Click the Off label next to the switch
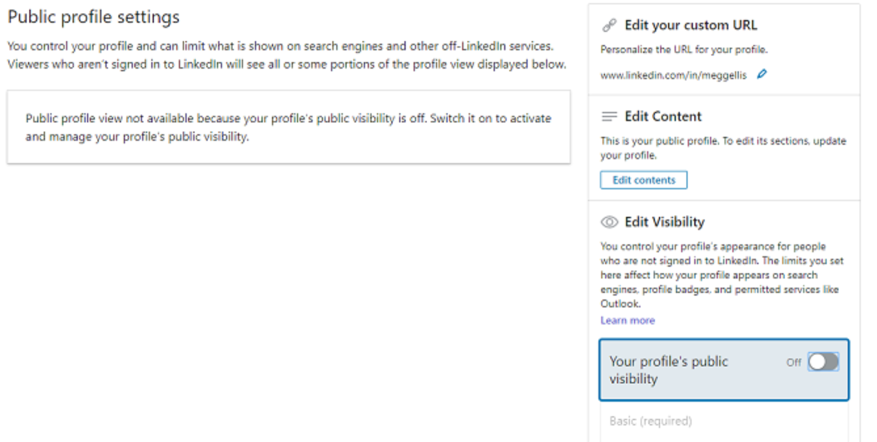Screen dimensions: 877x442 point(793,363)
